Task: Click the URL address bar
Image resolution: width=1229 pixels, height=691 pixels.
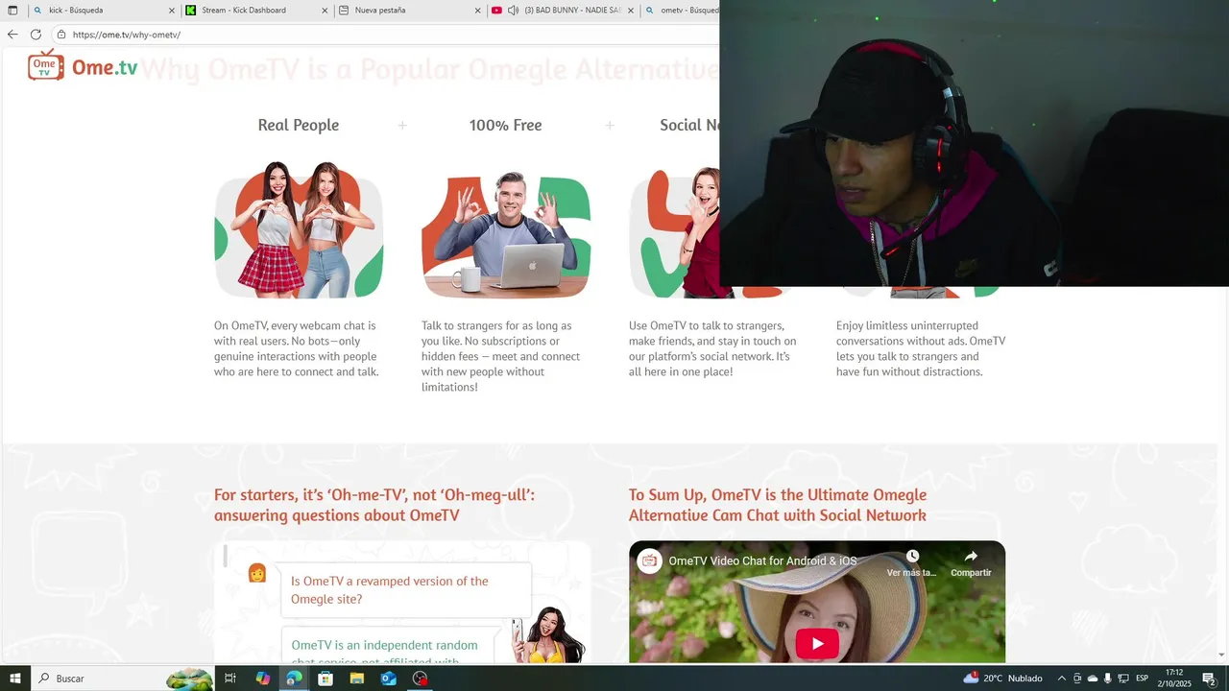Action: [x=384, y=35]
